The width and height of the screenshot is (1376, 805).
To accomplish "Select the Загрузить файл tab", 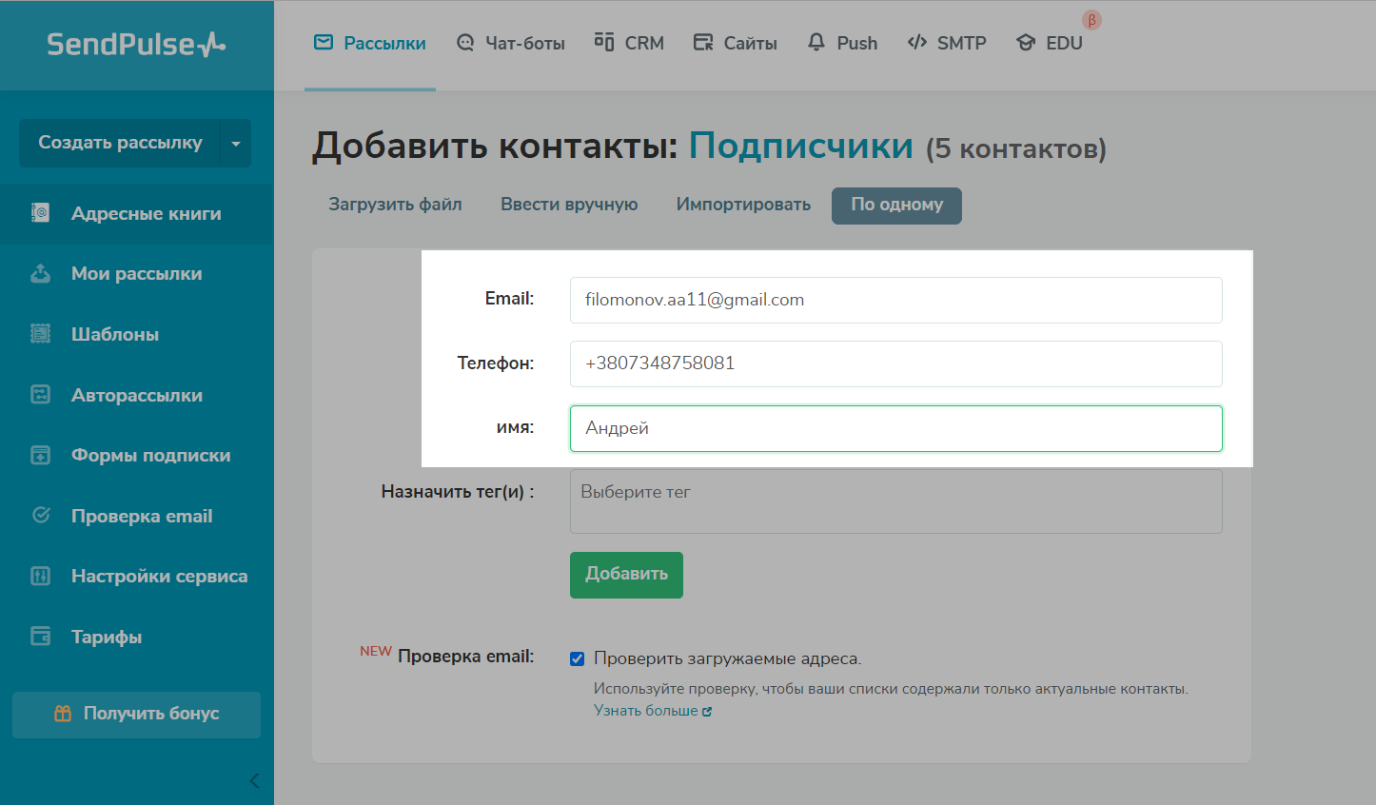I will point(395,205).
